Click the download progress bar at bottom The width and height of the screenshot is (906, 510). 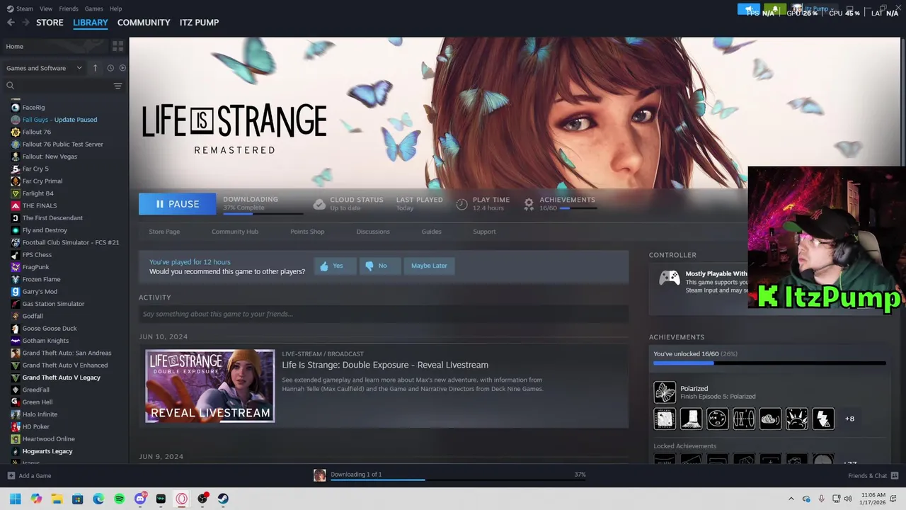458,480
